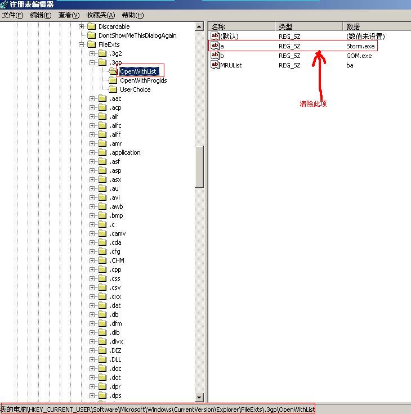Click the FileExts folder icon

(91, 44)
